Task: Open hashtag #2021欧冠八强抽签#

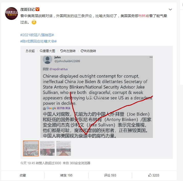Action: coord(37,35)
